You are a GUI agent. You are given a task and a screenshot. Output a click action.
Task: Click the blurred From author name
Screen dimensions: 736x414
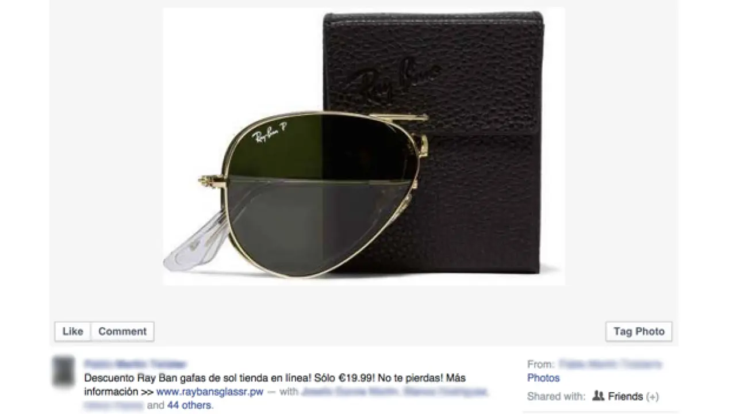pyautogui.click(x=610, y=364)
